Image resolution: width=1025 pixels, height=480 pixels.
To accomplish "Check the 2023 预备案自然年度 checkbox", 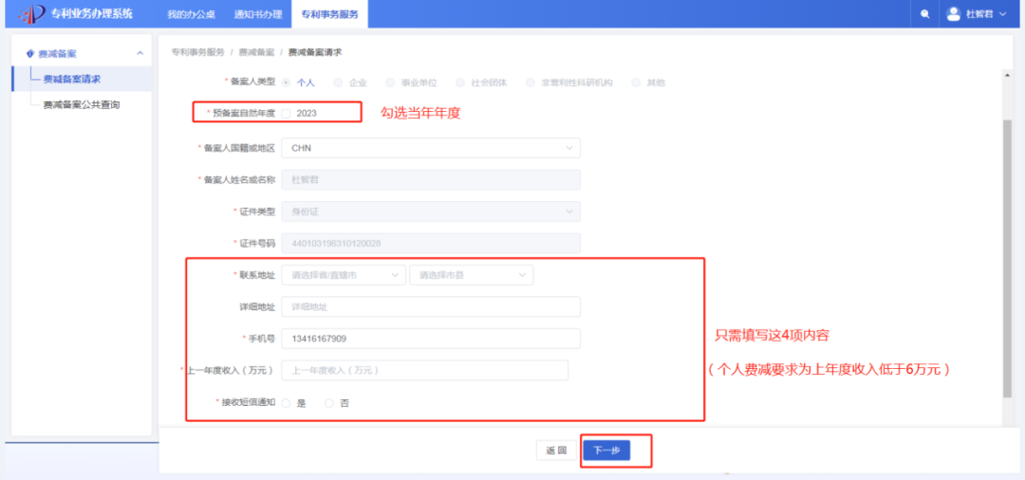I will (286, 113).
